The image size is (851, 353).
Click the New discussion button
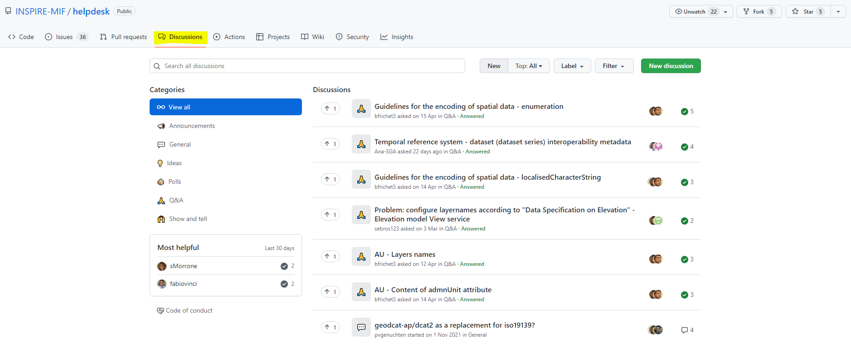[x=671, y=66]
